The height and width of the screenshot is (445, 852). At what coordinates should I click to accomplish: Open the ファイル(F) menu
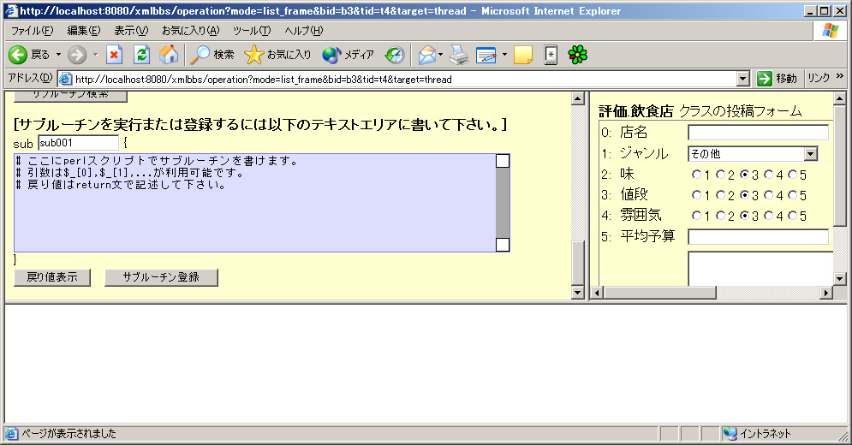32,31
